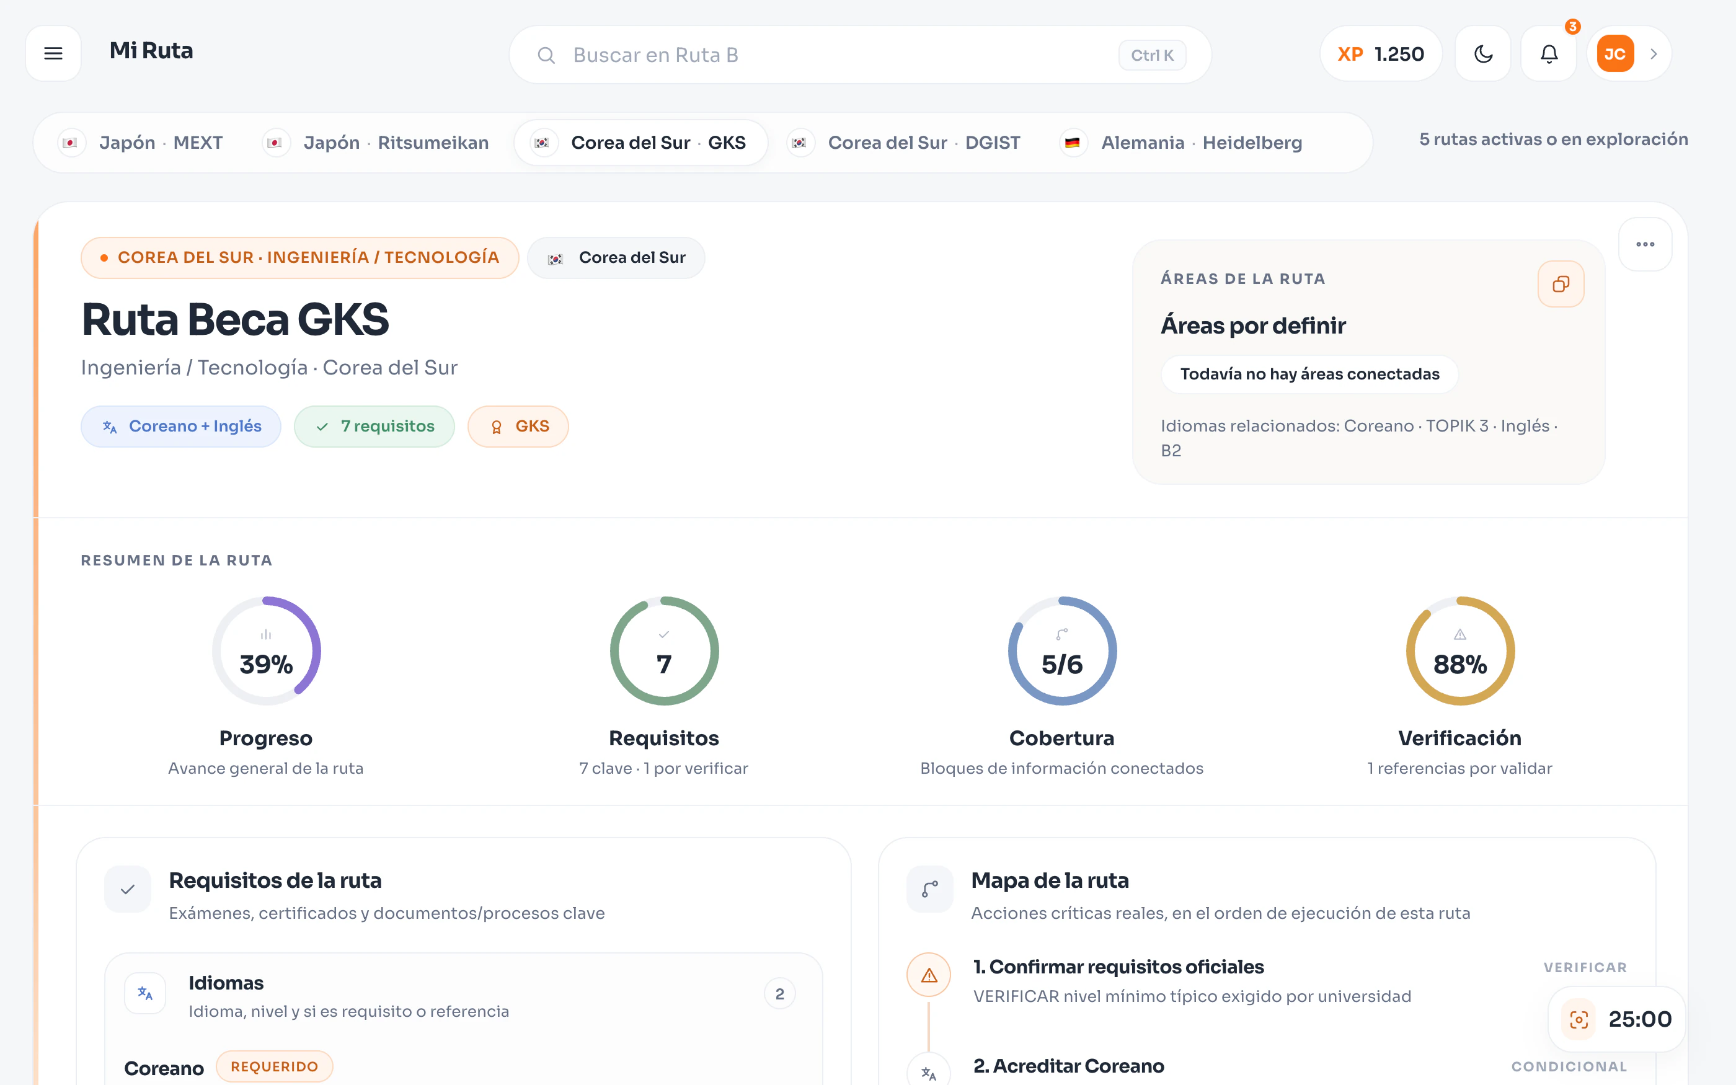The width and height of the screenshot is (1736, 1085).
Task: Click the CONDICIONAL label on step 2
Action: [1569, 1067]
